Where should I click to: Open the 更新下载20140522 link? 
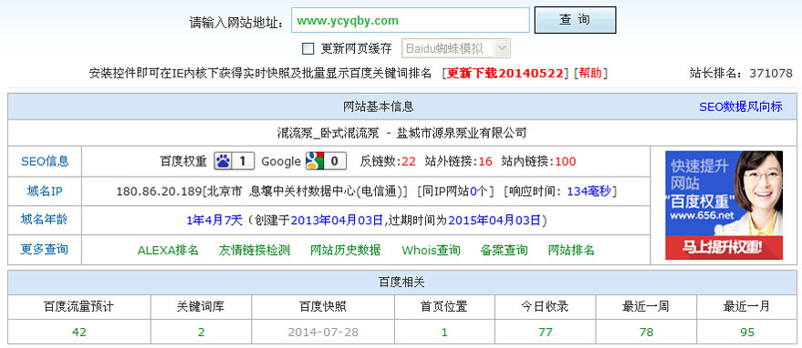click(505, 73)
